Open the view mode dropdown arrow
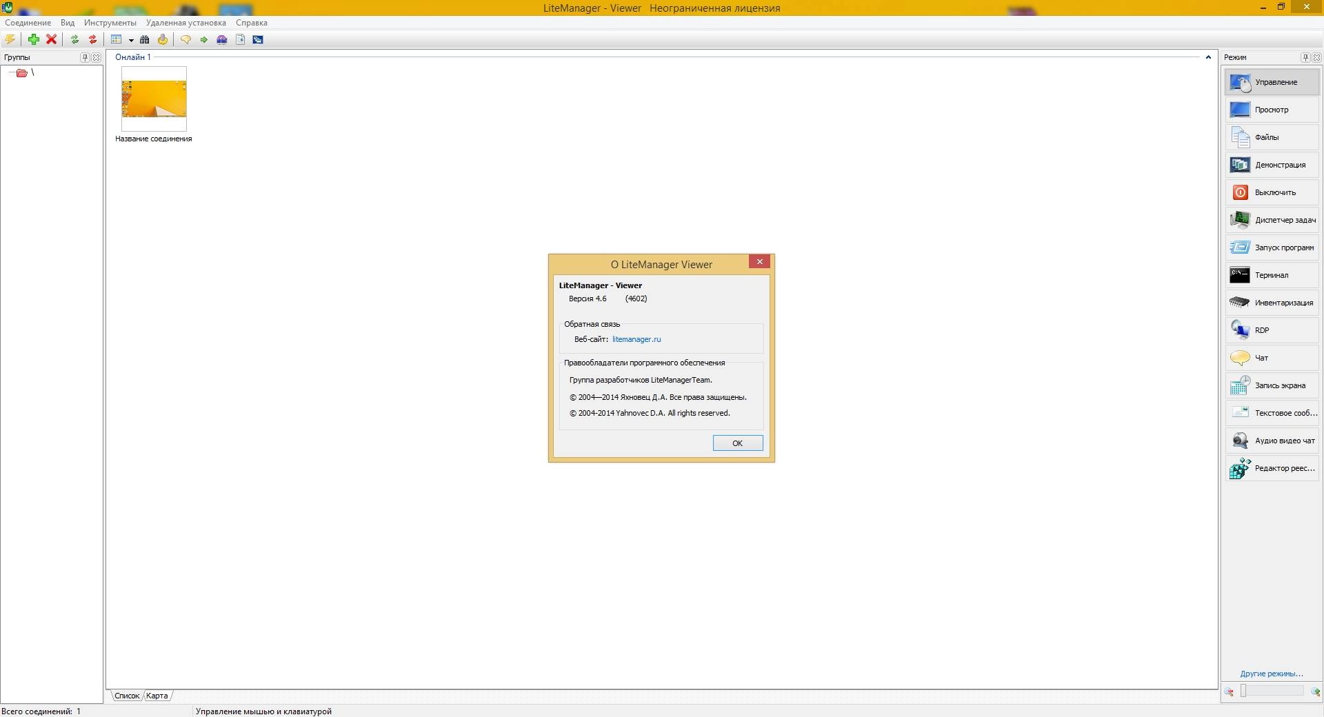Viewport: 1324px width, 717px height. tap(131, 40)
